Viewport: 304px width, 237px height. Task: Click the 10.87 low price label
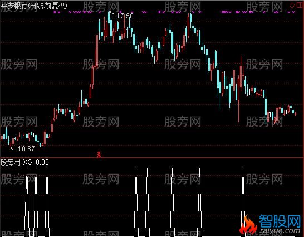point(26,149)
